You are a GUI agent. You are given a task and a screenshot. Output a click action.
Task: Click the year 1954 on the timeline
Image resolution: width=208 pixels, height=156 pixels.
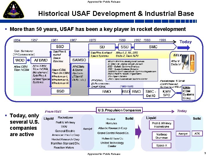[17, 40]
